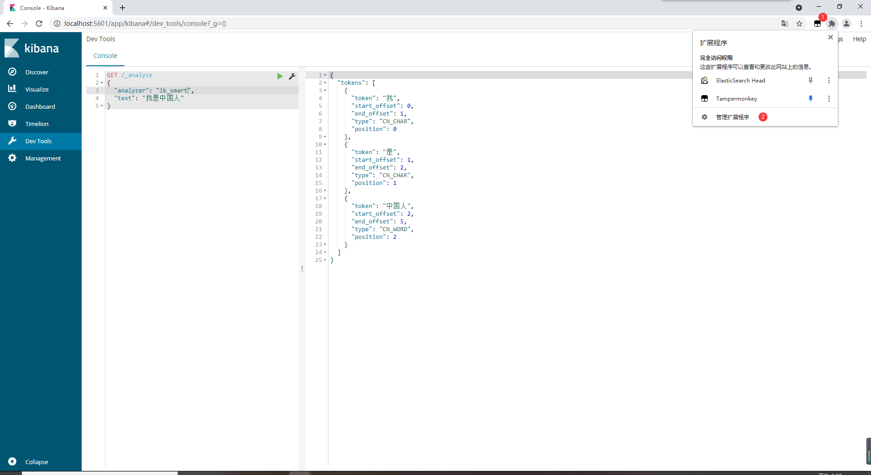
Task: Reload the Kibana page
Action: [x=39, y=24]
